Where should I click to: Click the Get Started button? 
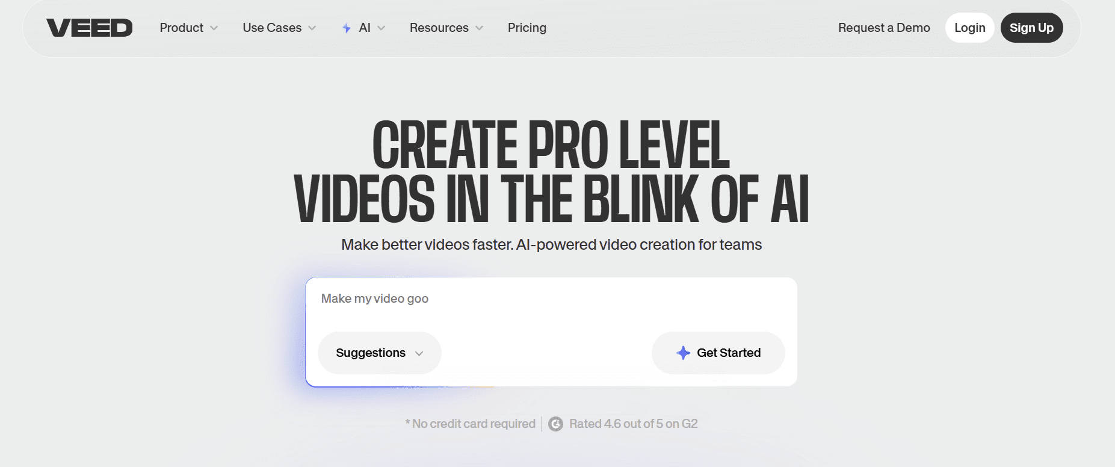click(718, 353)
